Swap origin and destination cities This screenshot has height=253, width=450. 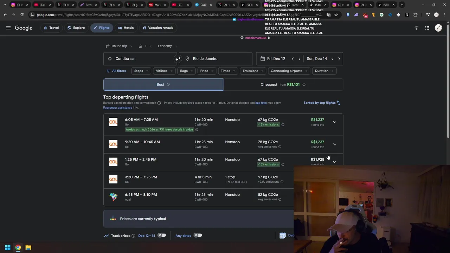click(x=178, y=59)
